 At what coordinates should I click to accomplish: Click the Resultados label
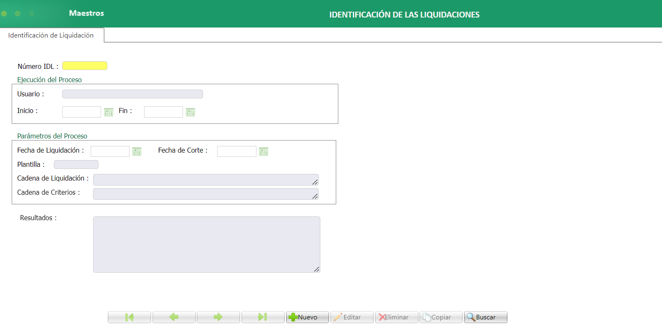pyautogui.click(x=38, y=218)
